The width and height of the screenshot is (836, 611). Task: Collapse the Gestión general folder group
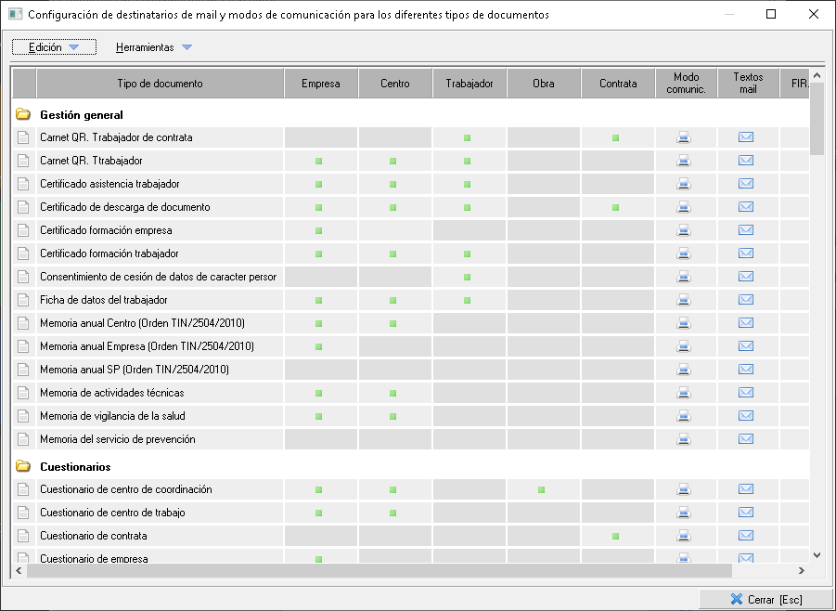coord(24,115)
